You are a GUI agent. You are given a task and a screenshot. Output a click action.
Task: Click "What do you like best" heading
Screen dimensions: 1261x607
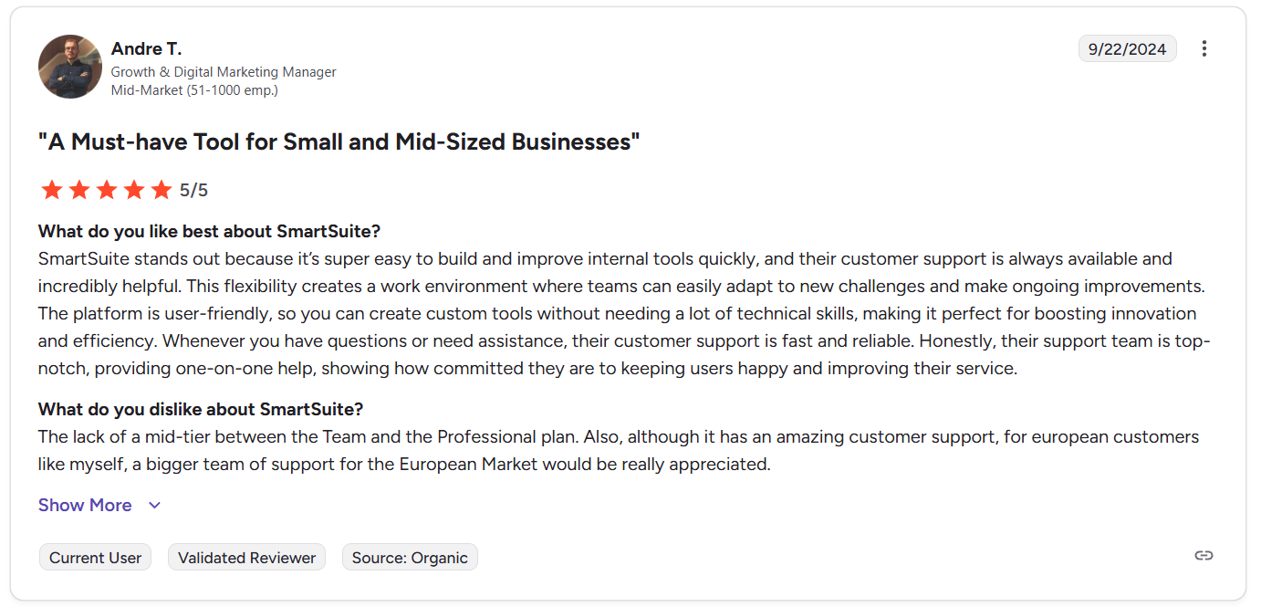pos(209,231)
